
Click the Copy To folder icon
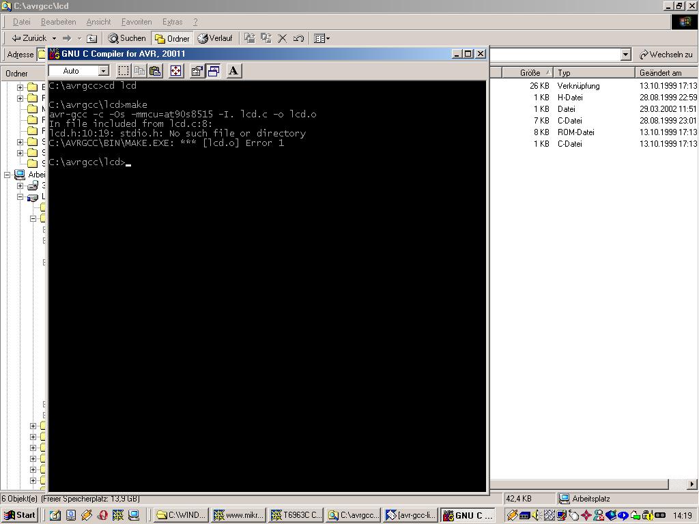(x=266, y=38)
